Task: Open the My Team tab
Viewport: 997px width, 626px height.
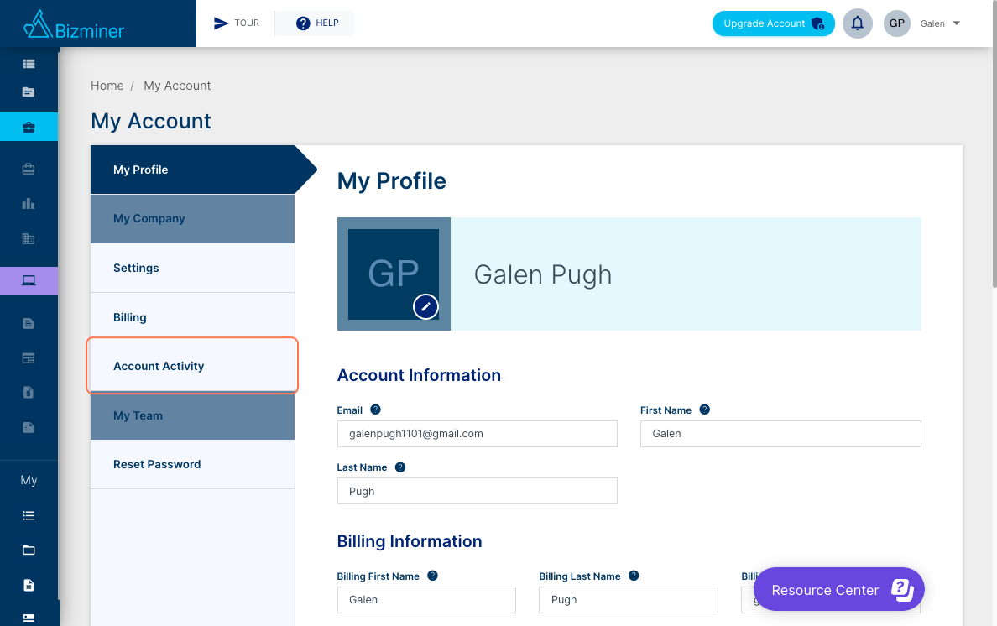Action: pos(193,415)
